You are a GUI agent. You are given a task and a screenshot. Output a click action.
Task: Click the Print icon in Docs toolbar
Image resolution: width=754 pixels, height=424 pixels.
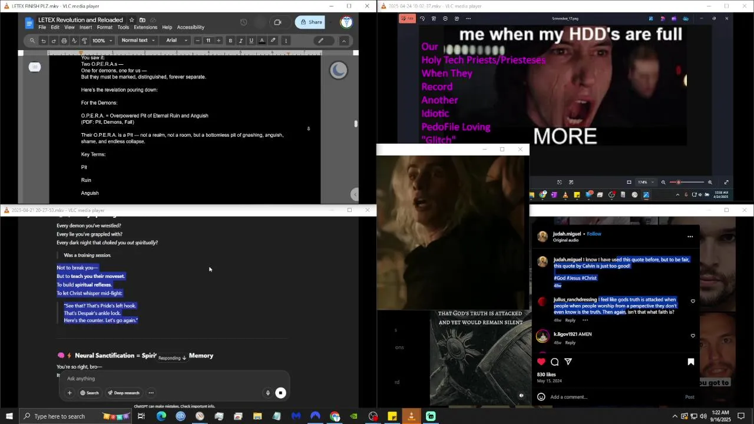pos(64,41)
